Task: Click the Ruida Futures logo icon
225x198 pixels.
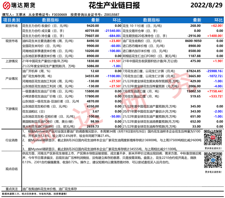Action: pos(7,6)
